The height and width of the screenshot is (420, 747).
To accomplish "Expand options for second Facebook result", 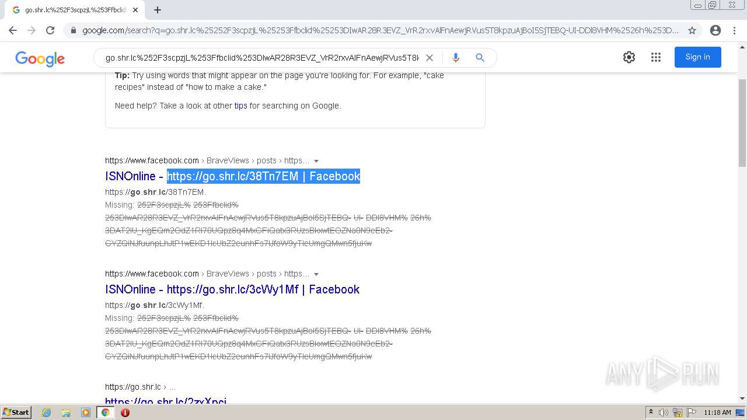I will pos(316,274).
